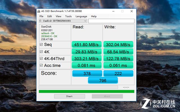Viewport: 180px width, 112px height.
Task: Click the SanDisk drive name text
Action: [x=46, y=27]
